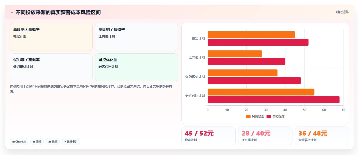Click the red bar for 促销素材计划
This screenshot has width=359, height=155.
point(254,81)
